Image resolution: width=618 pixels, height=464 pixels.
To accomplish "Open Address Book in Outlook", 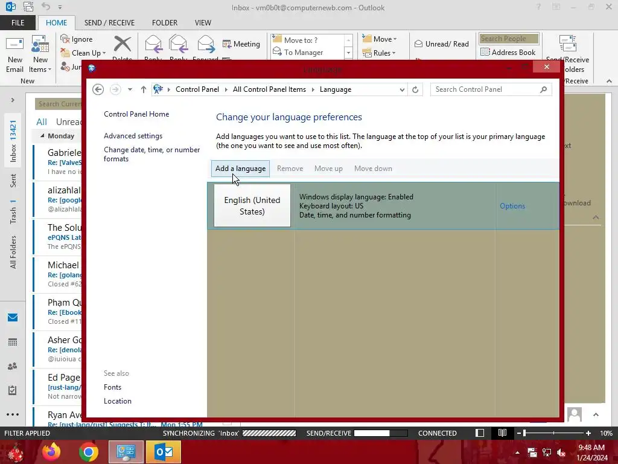I will tap(508, 52).
